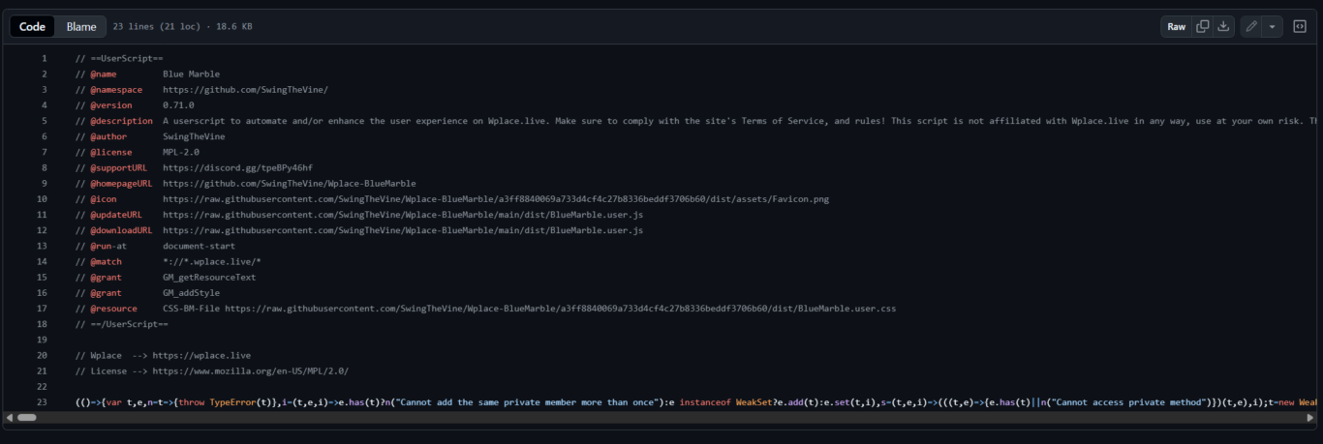
Task: Select the Code view tab
Action: click(32, 26)
